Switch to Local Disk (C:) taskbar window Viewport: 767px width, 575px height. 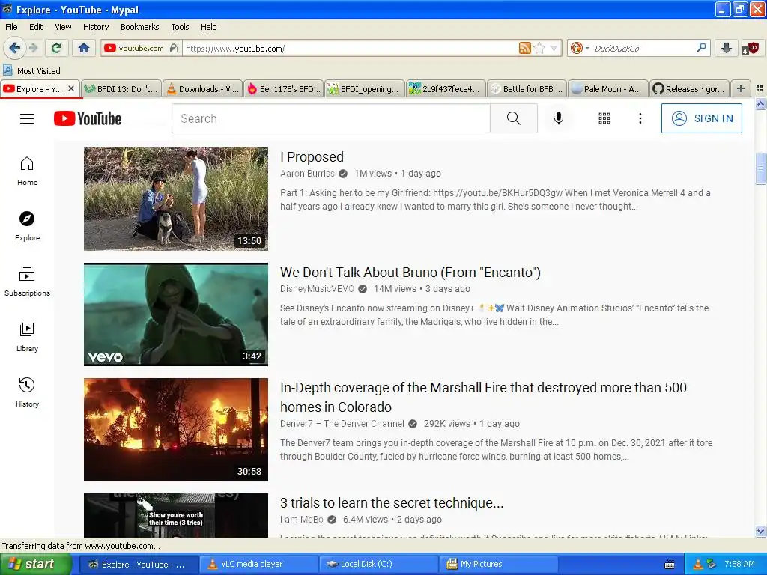click(x=378, y=564)
